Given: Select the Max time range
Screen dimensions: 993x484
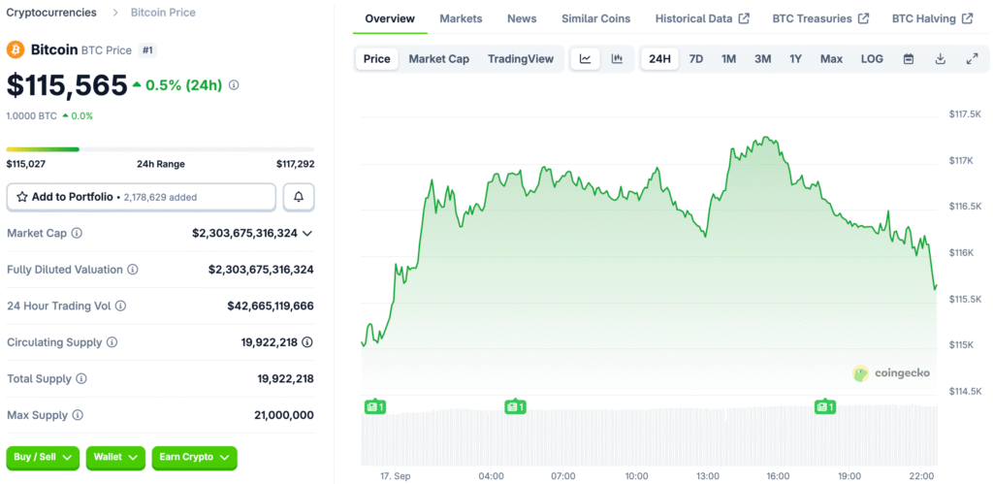Looking at the screenshot, I should click(x=831, y=59).
